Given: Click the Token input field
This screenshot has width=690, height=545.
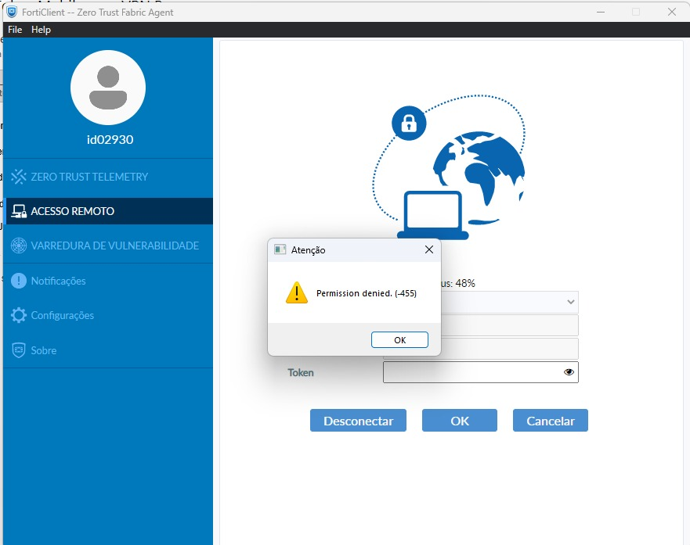Looking at the screenshot, I should tap(481, 372).
